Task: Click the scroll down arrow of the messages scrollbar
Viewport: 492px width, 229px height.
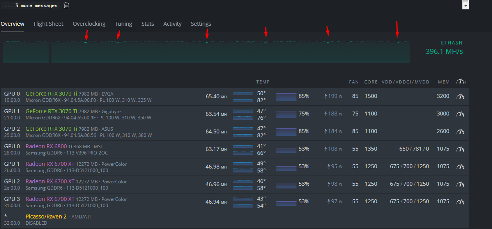Action: pyautogui.click(x=465, y=6)
